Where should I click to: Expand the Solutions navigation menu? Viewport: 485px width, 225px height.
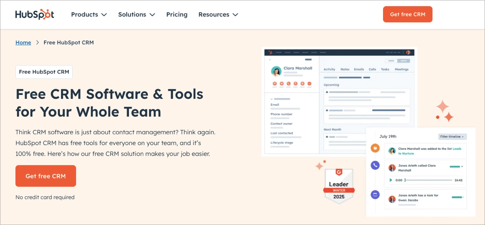(x=137, y=15)
